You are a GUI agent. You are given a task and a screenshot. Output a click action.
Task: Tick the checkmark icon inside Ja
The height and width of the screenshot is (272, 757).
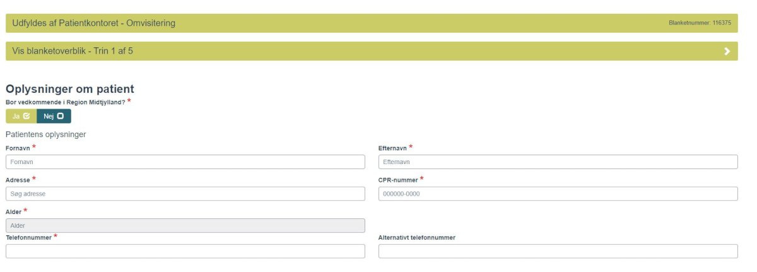coord(26,116)
